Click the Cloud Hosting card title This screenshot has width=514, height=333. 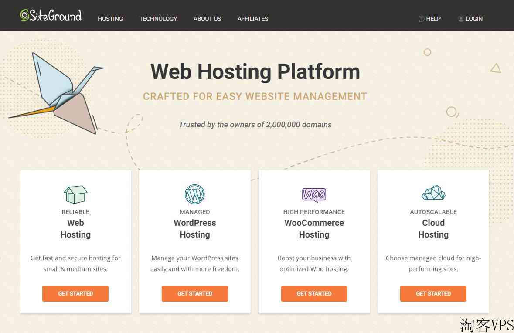click(x=433, y=229)
